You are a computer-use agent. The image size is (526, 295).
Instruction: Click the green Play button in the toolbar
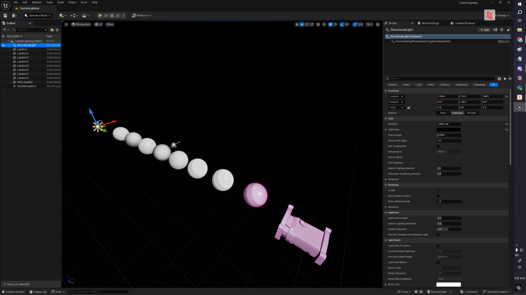click(100, 16)
